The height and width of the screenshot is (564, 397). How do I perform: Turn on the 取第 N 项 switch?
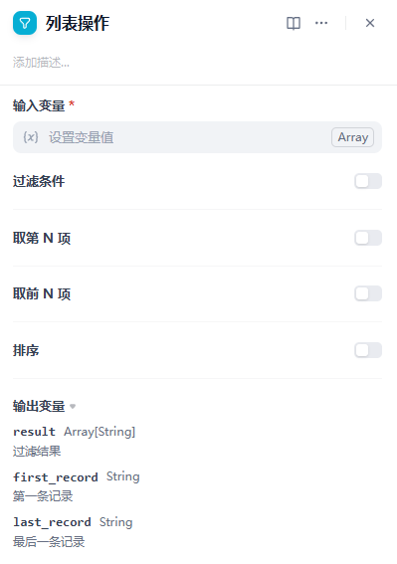tap(368, 238)
